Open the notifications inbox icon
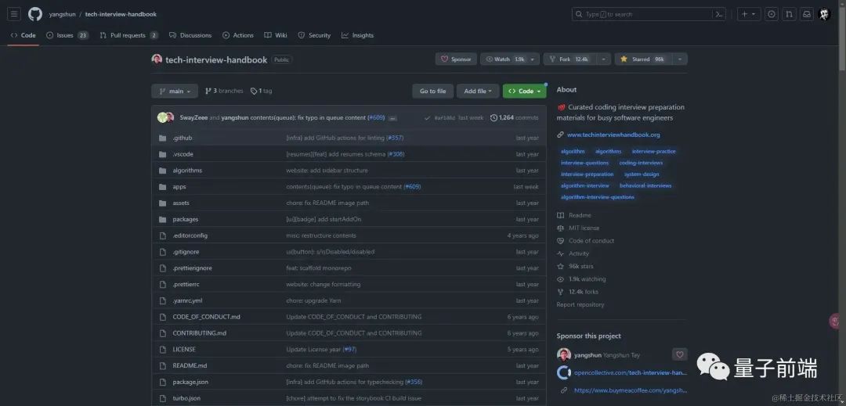This screenshot has height=406, width=846. click(806, 14)
